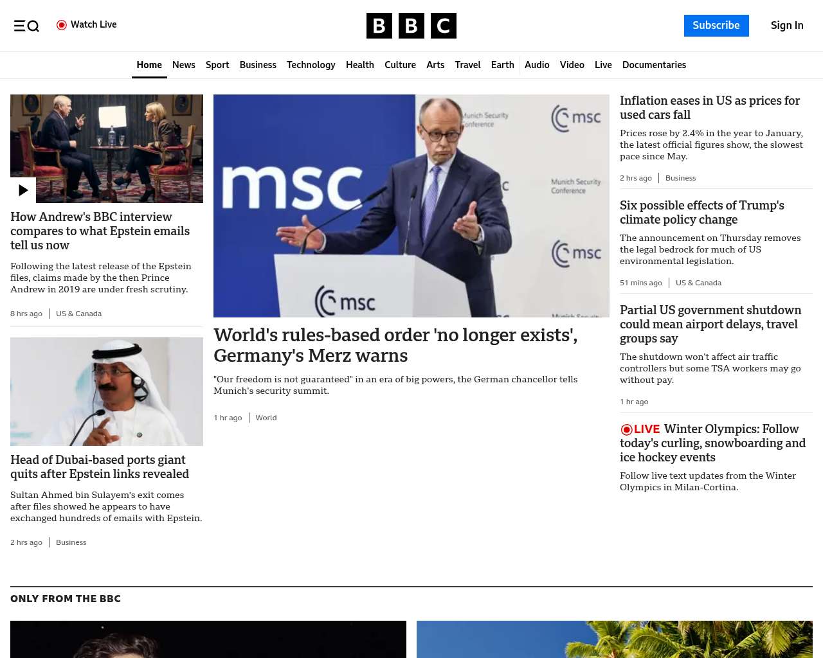Open 'Head of Dubai-based ports giant quits' headline
823x658 pixels.
pyautogui.click(x=100, y=467)
